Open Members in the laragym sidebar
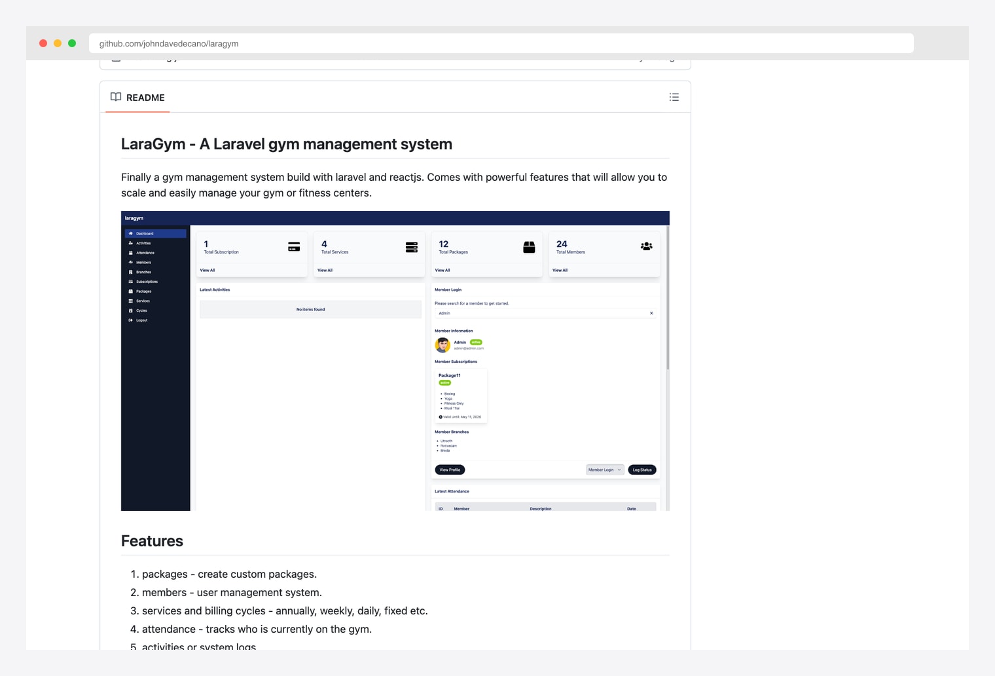This screenshot has width=995, height=676. (143, 262)
